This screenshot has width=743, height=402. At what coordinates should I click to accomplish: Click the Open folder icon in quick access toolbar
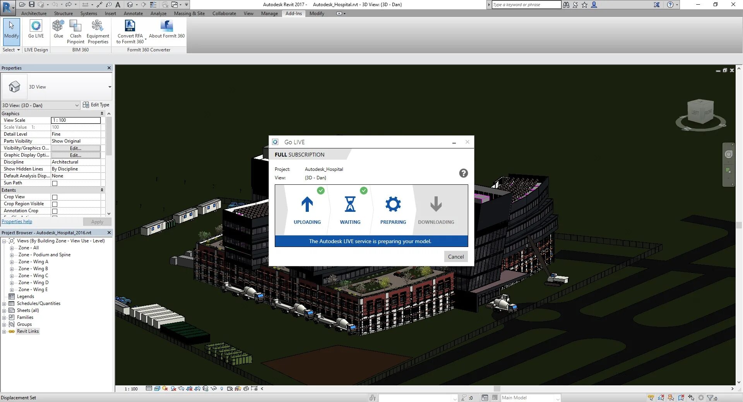(22, 5)
